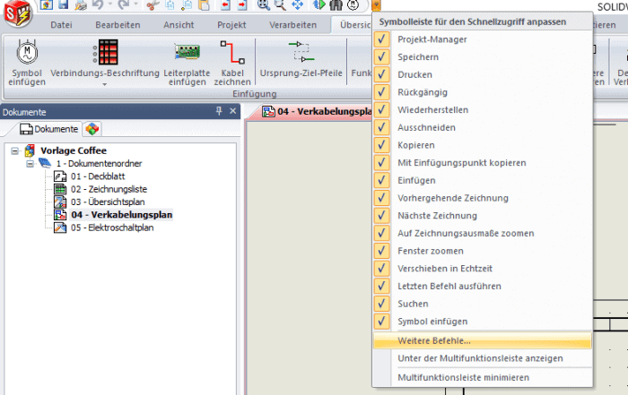Screen dimensions: 628x395
Task: Click the scissors Cut icon
Action: pos(152,4)
